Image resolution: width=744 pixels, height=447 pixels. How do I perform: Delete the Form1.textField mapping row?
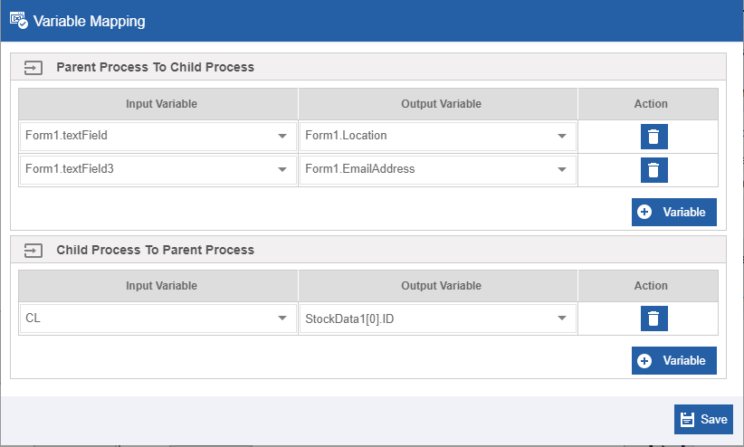(x=653, y=137)
